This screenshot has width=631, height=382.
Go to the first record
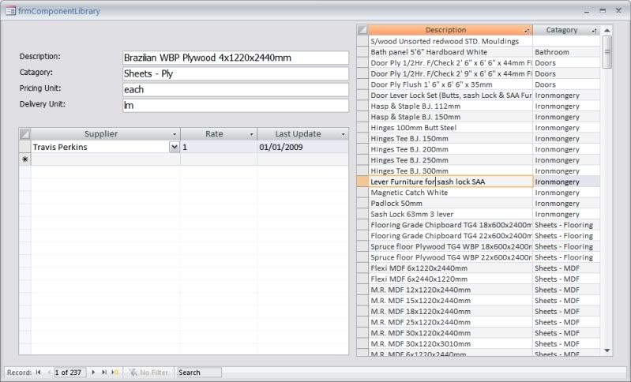point(38,373)
